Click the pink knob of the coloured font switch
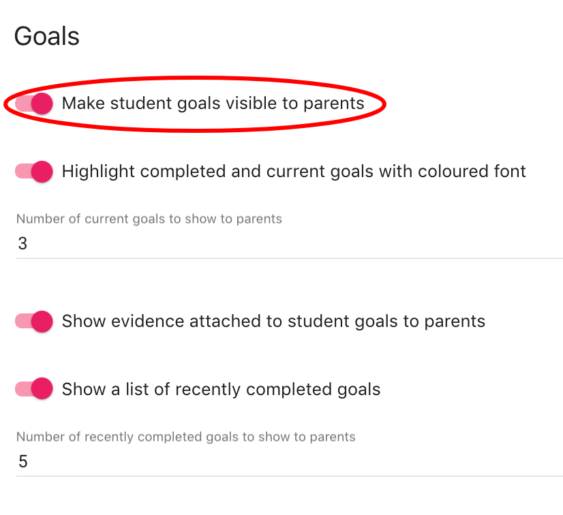The width and height of the screenshot is (563, 515). (42, 171)
